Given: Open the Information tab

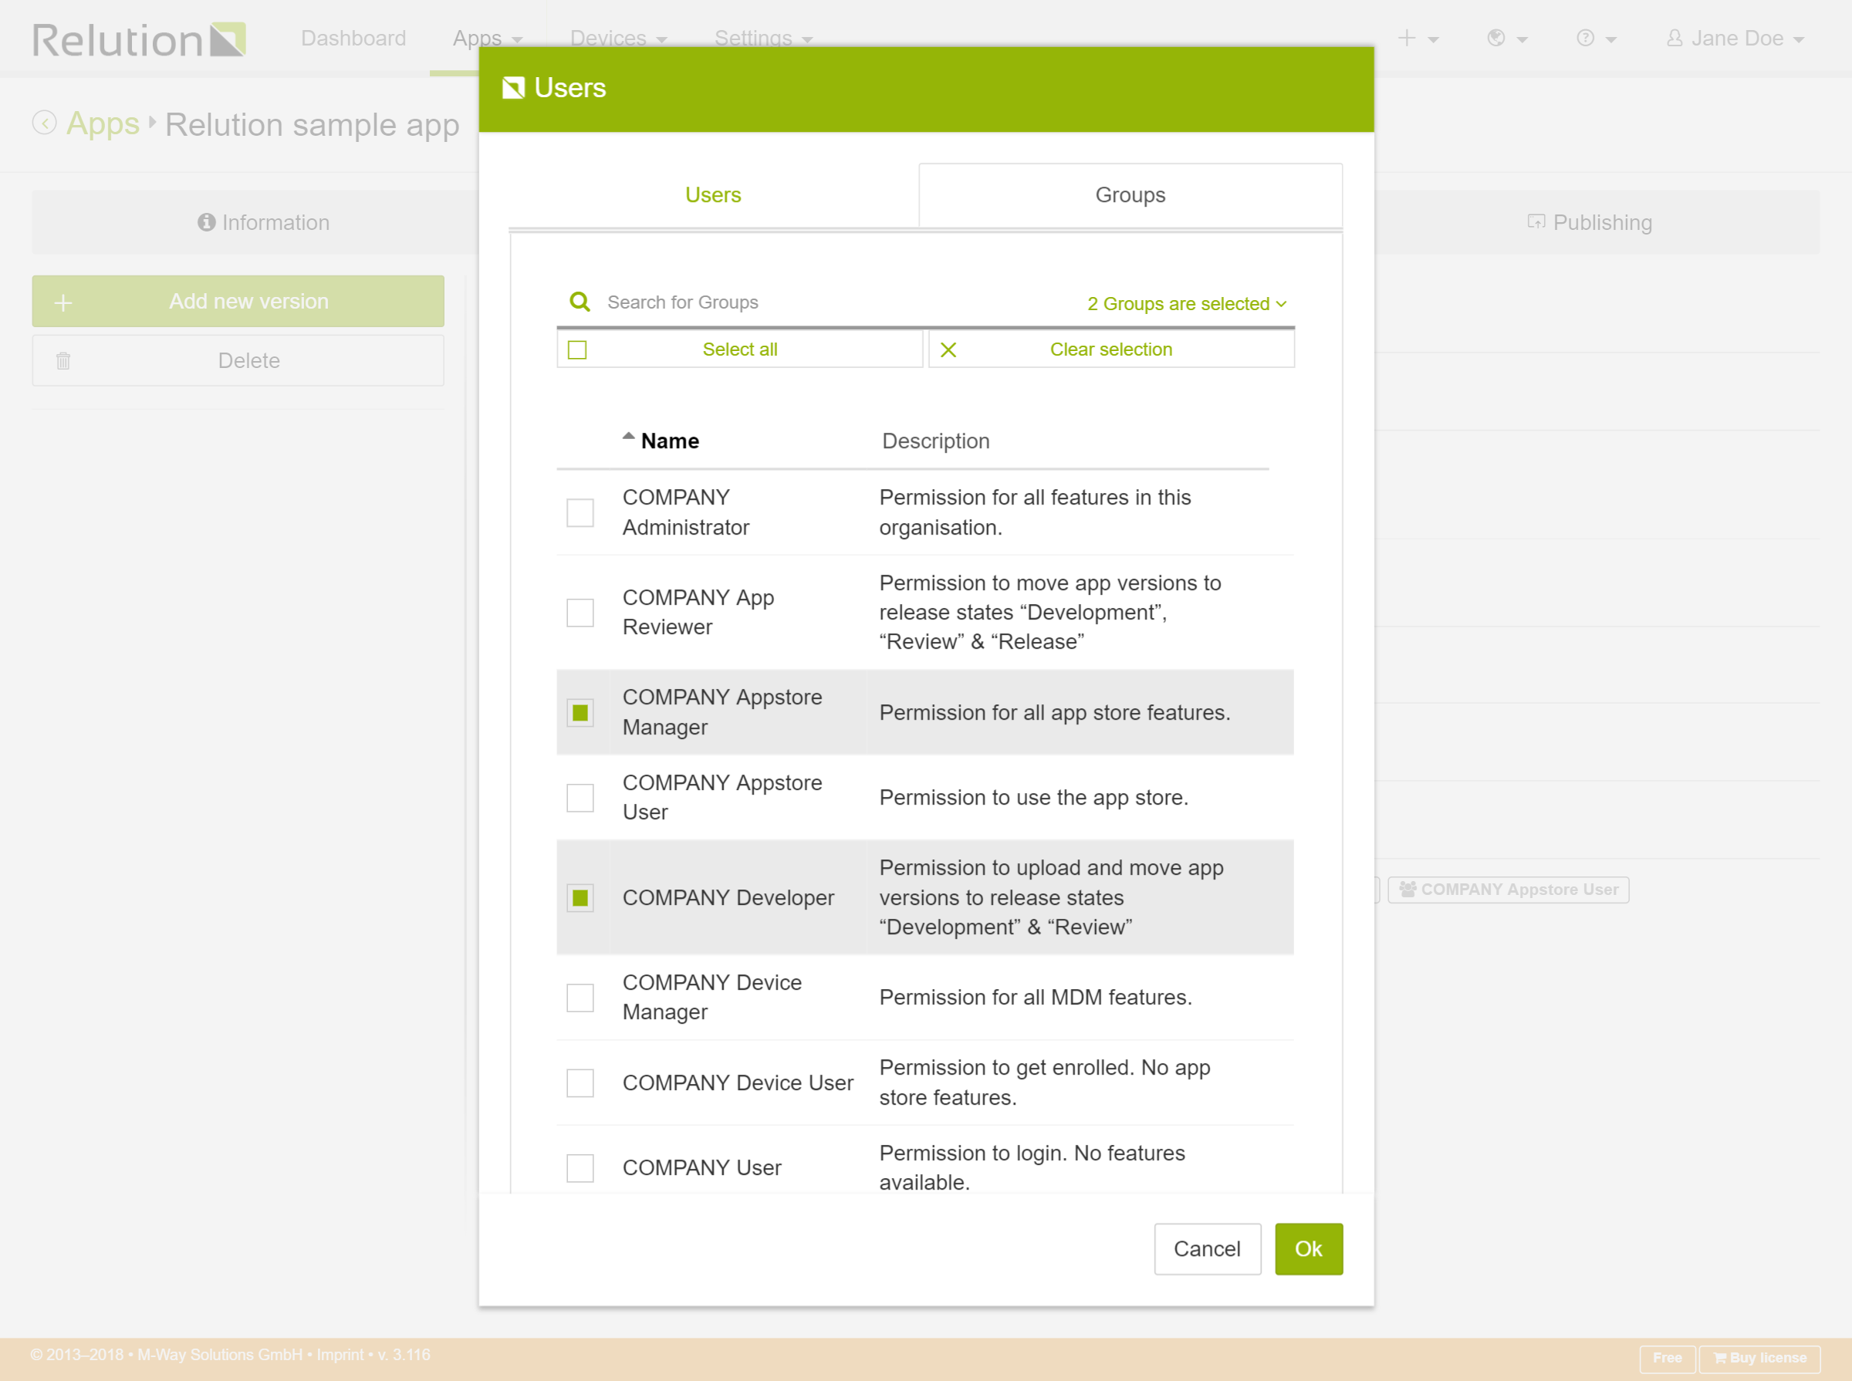Looking at the screenshot, I should (263, 222).
